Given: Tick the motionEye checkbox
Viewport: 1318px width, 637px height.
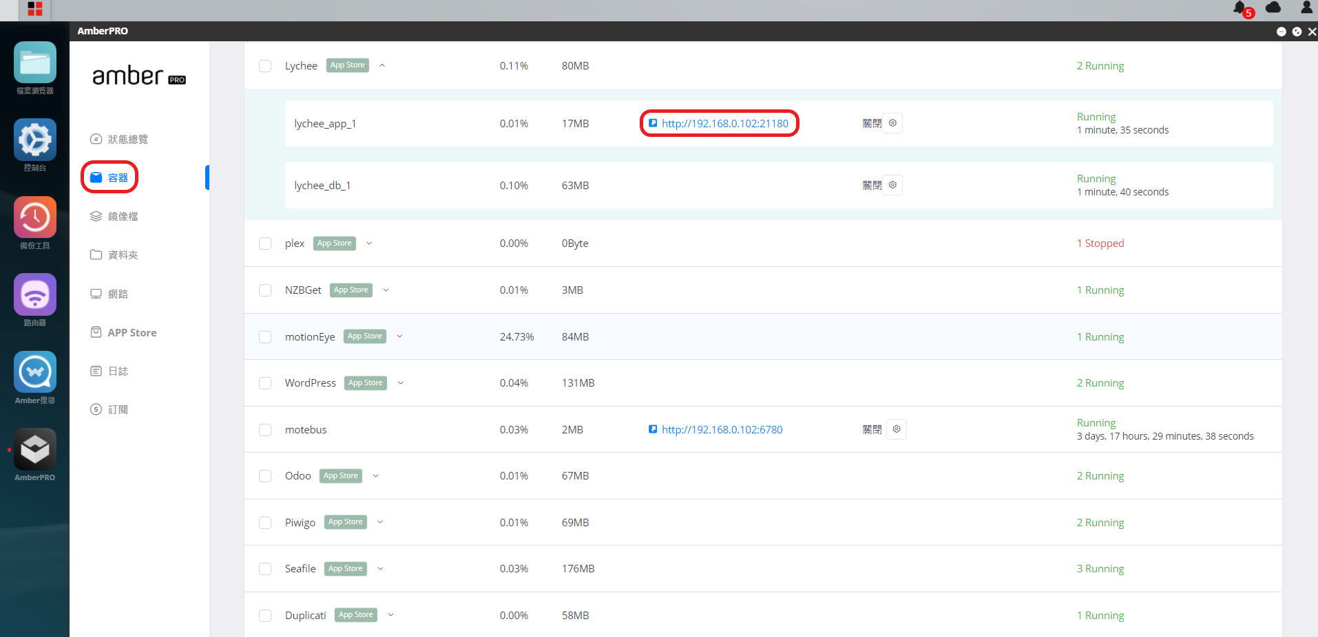Looking at the screenshot, I should click(265, 337).
